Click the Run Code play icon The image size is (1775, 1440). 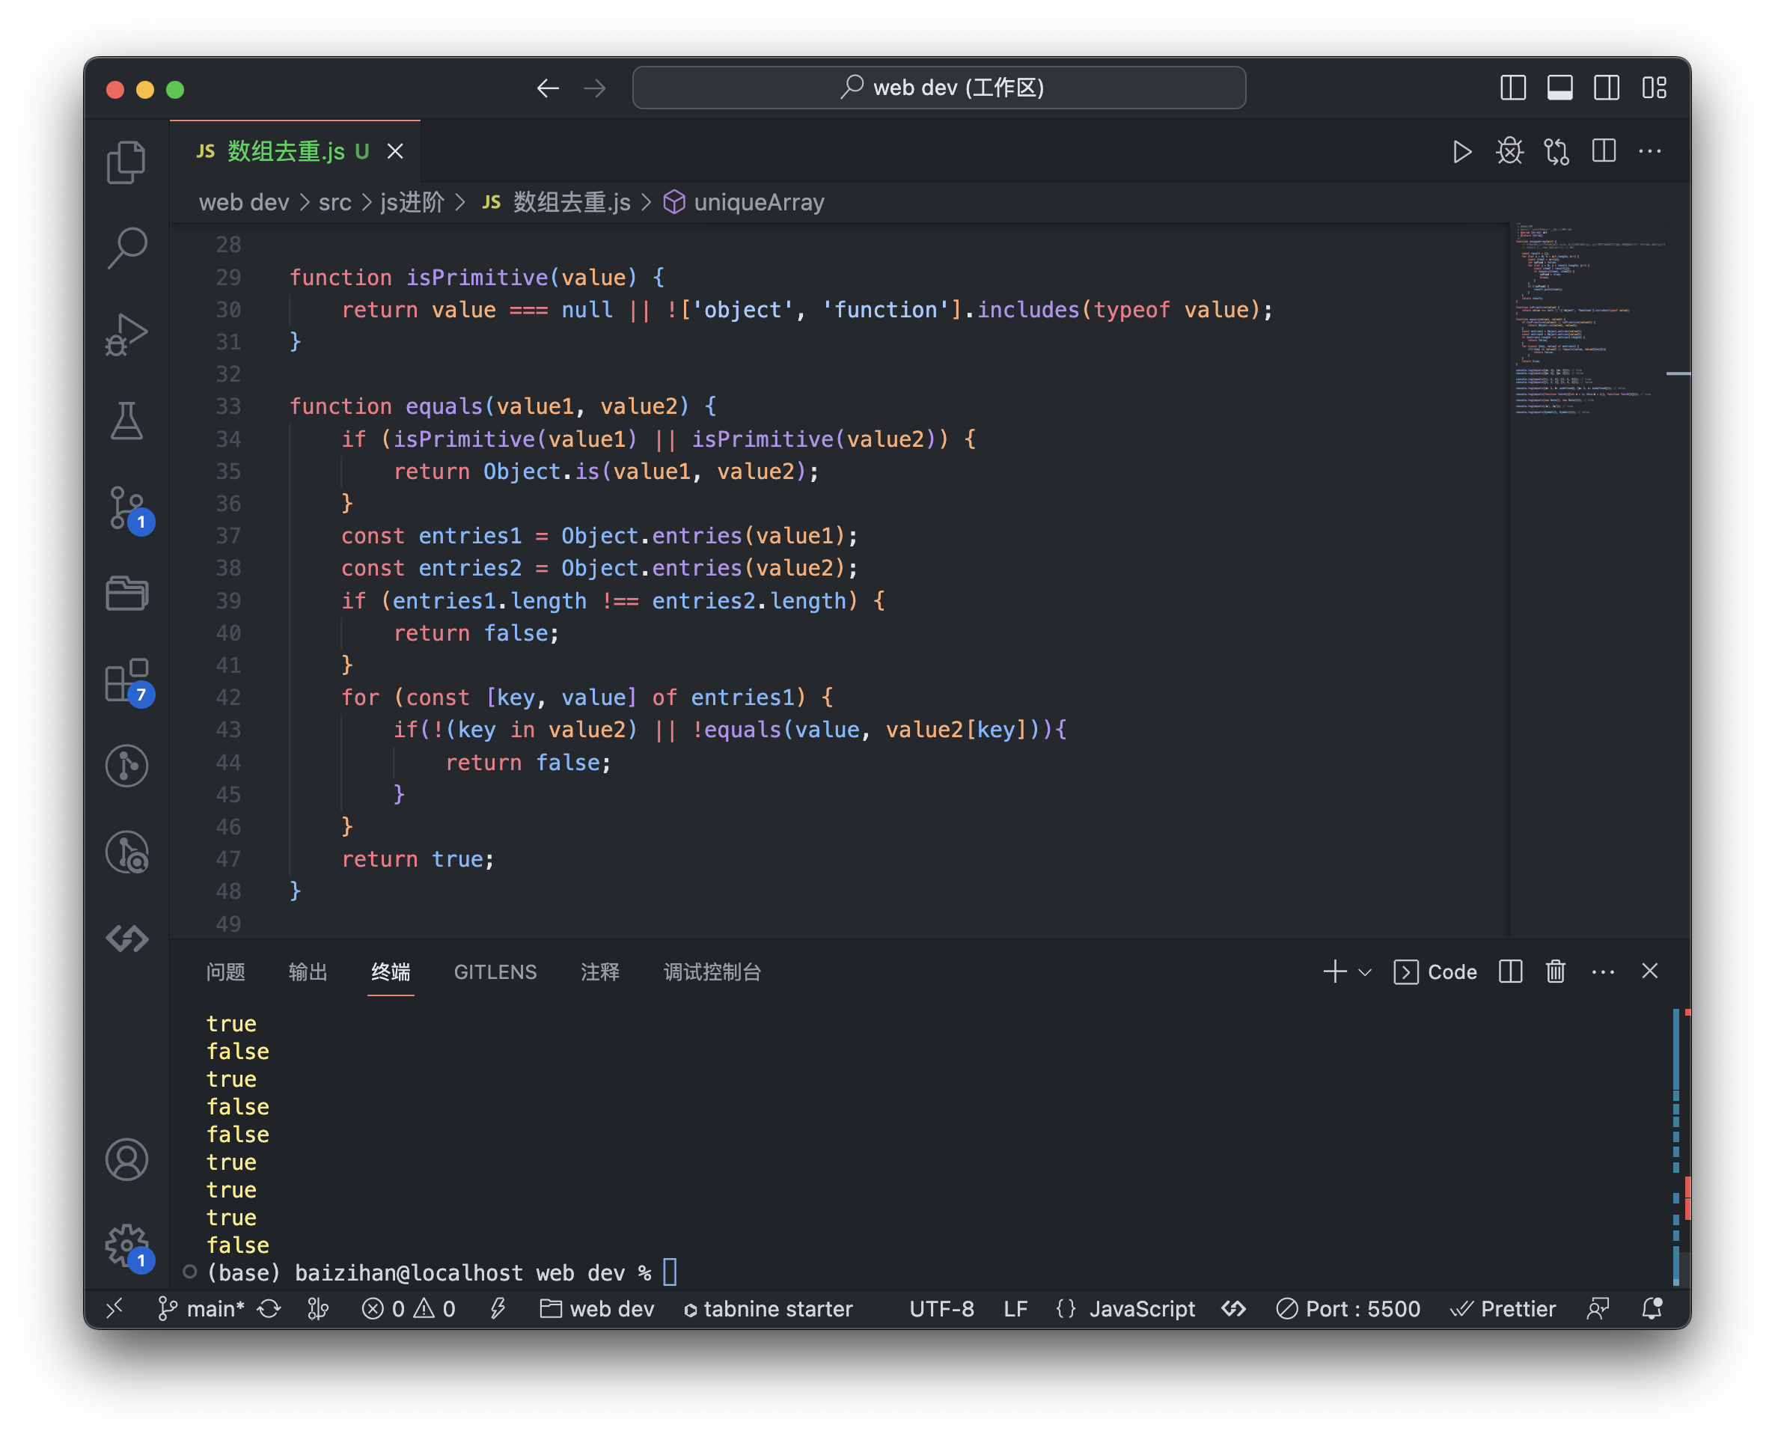tap(1462, 152)
